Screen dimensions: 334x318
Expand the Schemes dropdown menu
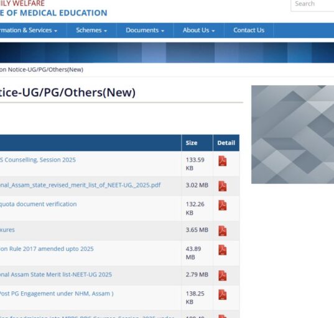[x=91, y=30]
